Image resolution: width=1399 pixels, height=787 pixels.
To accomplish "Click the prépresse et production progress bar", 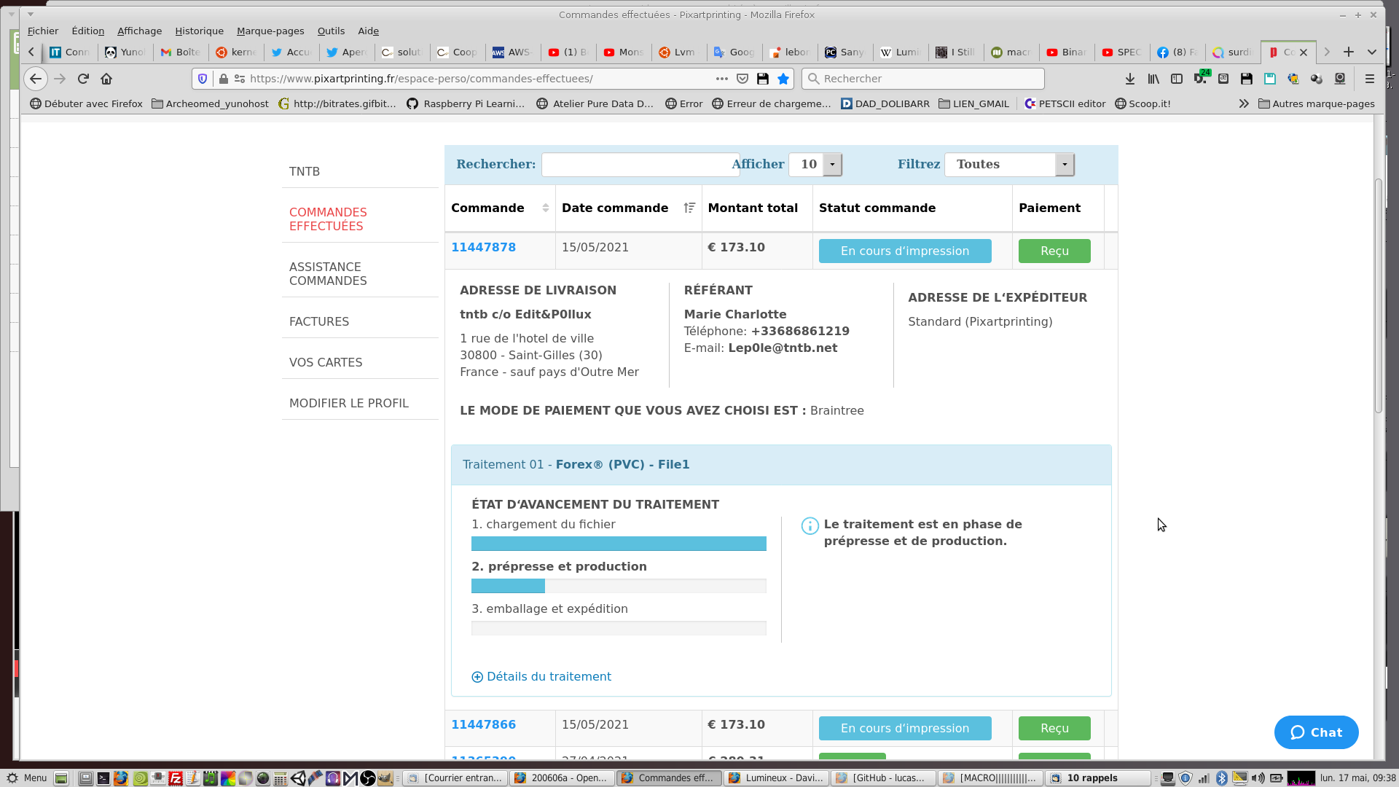I will coord(618,586).
